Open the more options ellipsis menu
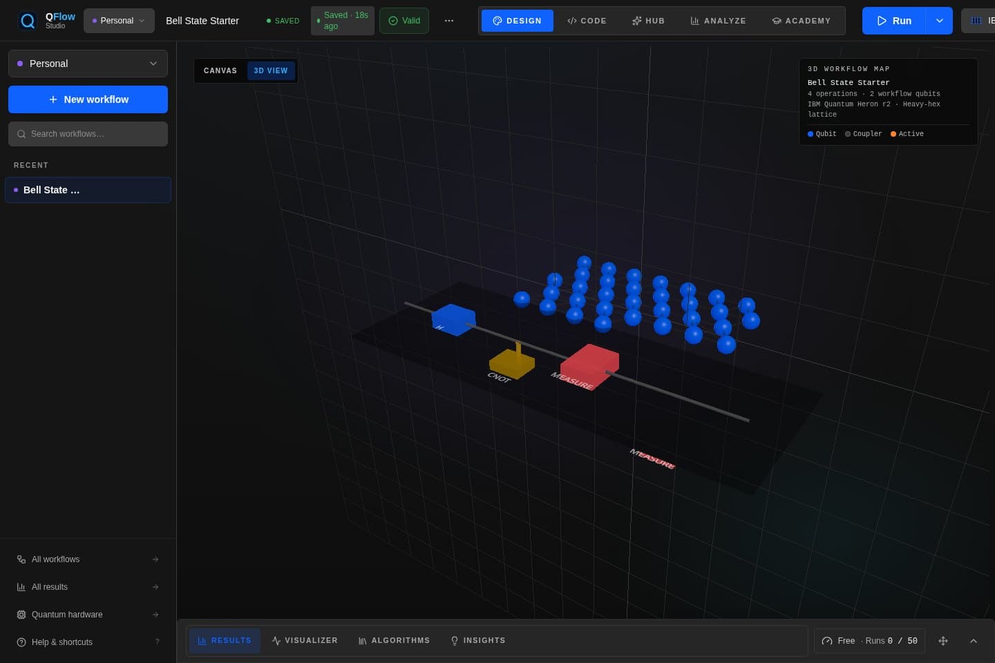 [449, 21]
